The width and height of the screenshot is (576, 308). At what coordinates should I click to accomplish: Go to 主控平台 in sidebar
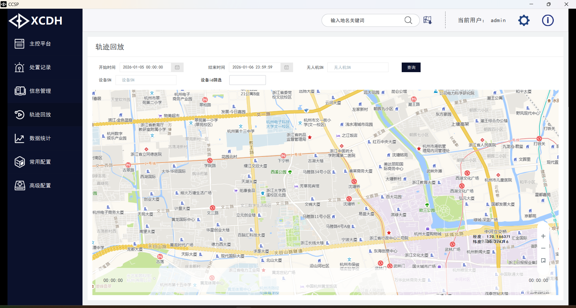[x=40, y=44]
